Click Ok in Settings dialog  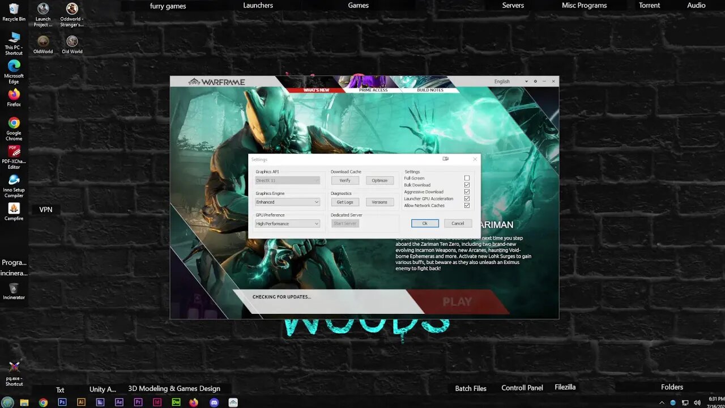(x=425, y=223)
